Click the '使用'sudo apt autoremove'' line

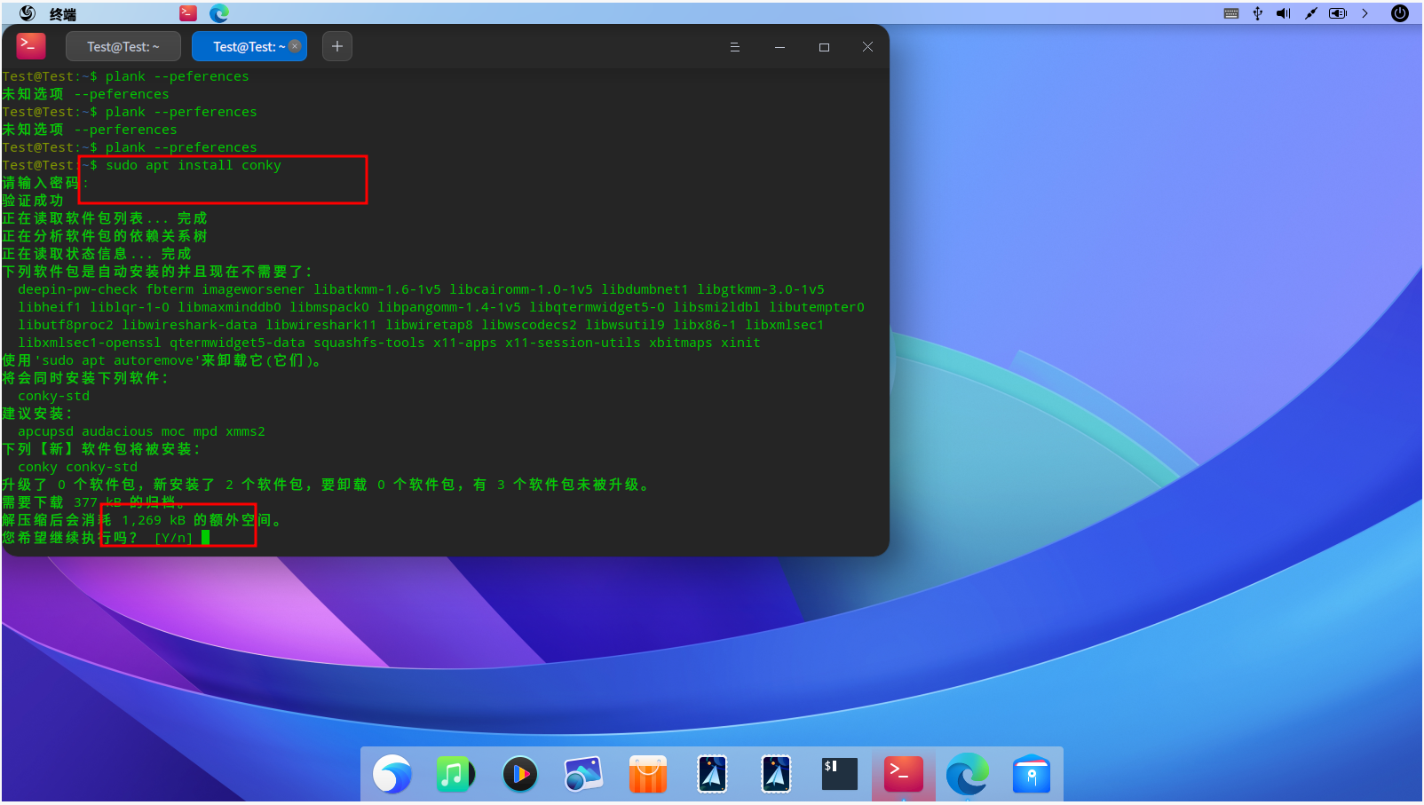(x=162, y=360)
